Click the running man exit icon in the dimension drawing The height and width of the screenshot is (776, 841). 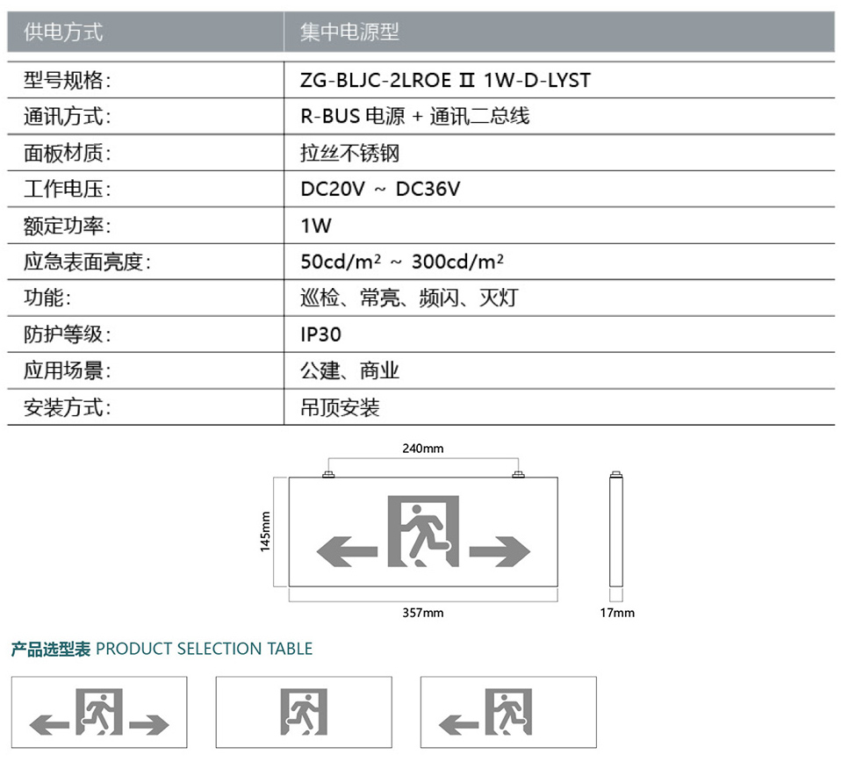tap(423, 529)
